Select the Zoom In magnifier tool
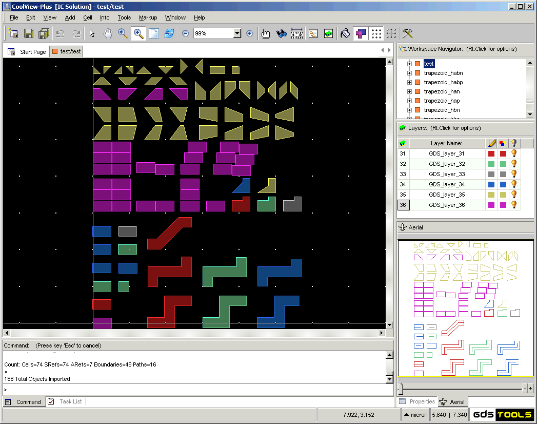 [138, 33]
